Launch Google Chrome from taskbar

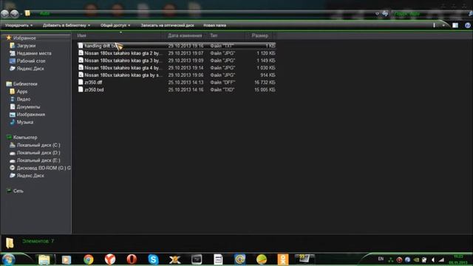pyautogui.click(x=89, y=259)
